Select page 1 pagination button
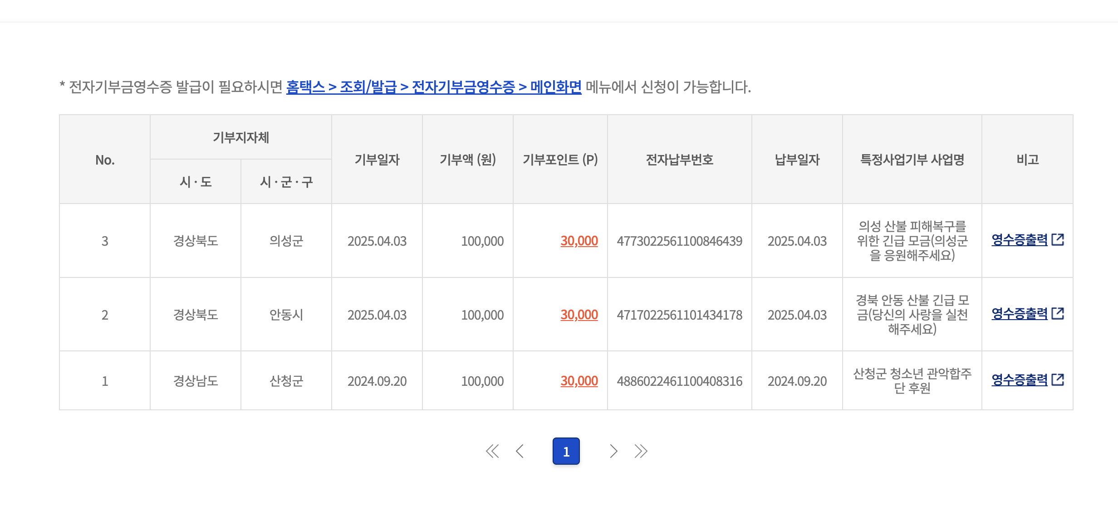 [566, 451]
